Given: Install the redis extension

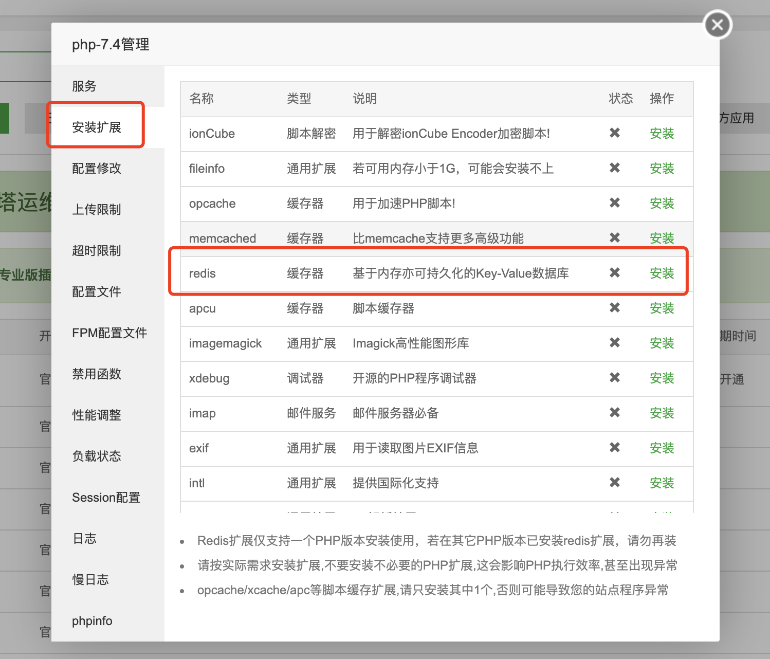Looking at the screenshot, I should click(x=662, y=273).
